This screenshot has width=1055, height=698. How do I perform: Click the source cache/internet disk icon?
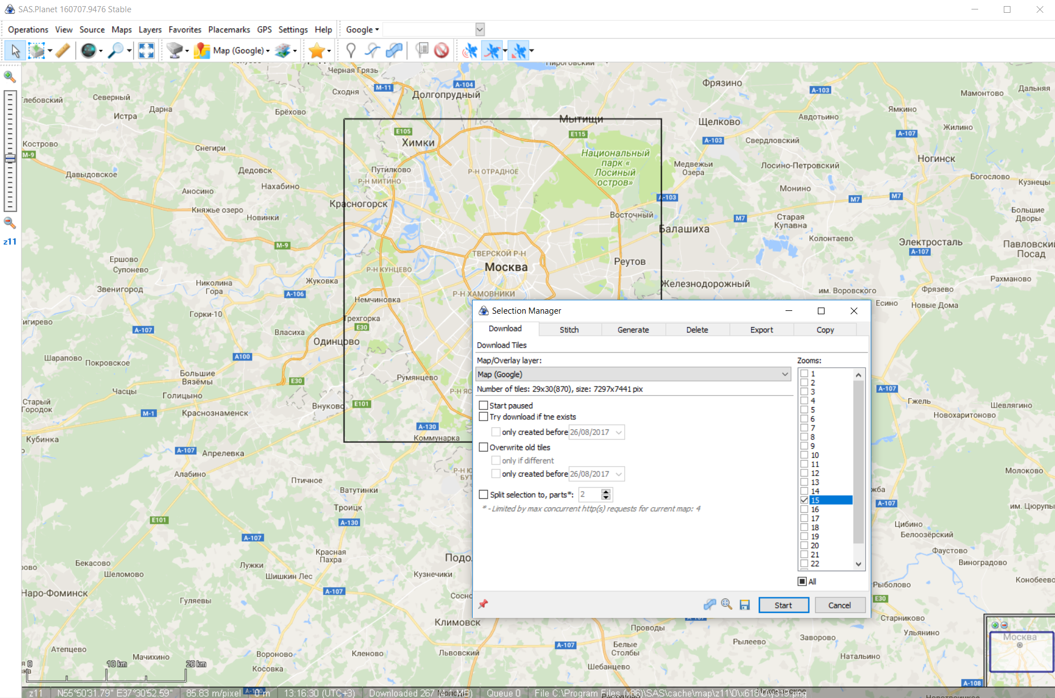pyautogui.click(x=175, y=51)
